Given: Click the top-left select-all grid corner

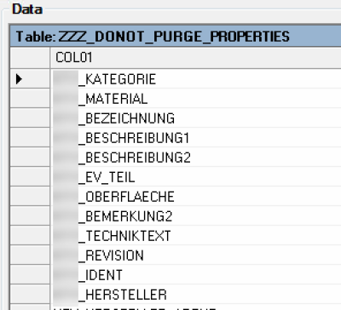Looking at the screenshot, I should point(30,58).
